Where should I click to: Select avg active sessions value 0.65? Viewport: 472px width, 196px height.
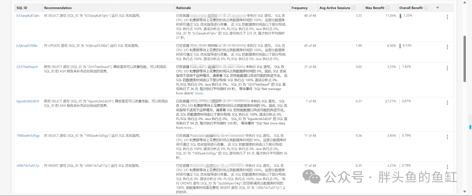pyautogui.click(x=359, y=67)
